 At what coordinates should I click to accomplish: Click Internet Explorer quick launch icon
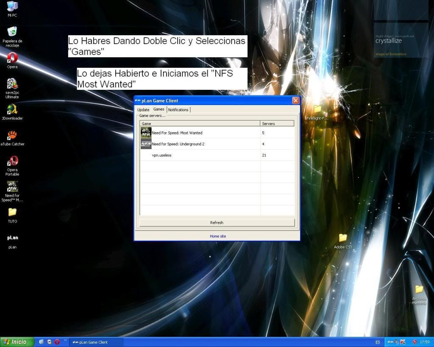(x=41, y=342)
